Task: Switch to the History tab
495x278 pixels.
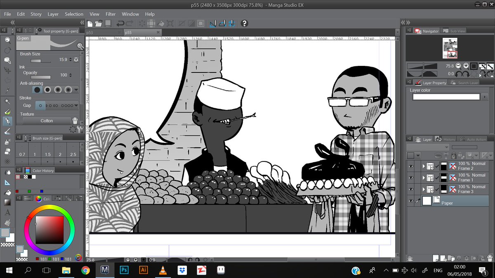Action: [446, 139]
